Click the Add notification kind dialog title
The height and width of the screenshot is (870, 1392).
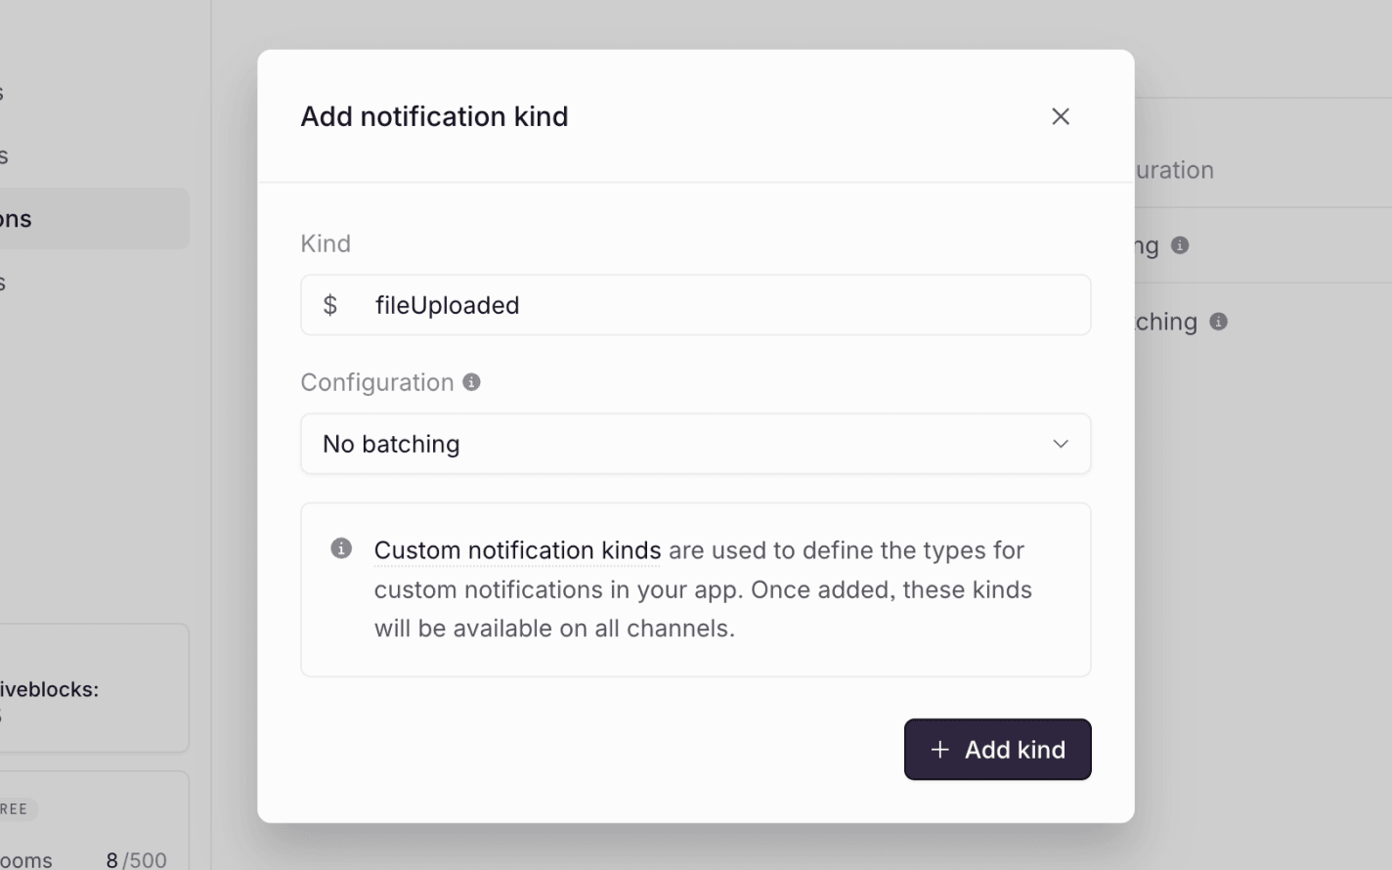point(434,116)
